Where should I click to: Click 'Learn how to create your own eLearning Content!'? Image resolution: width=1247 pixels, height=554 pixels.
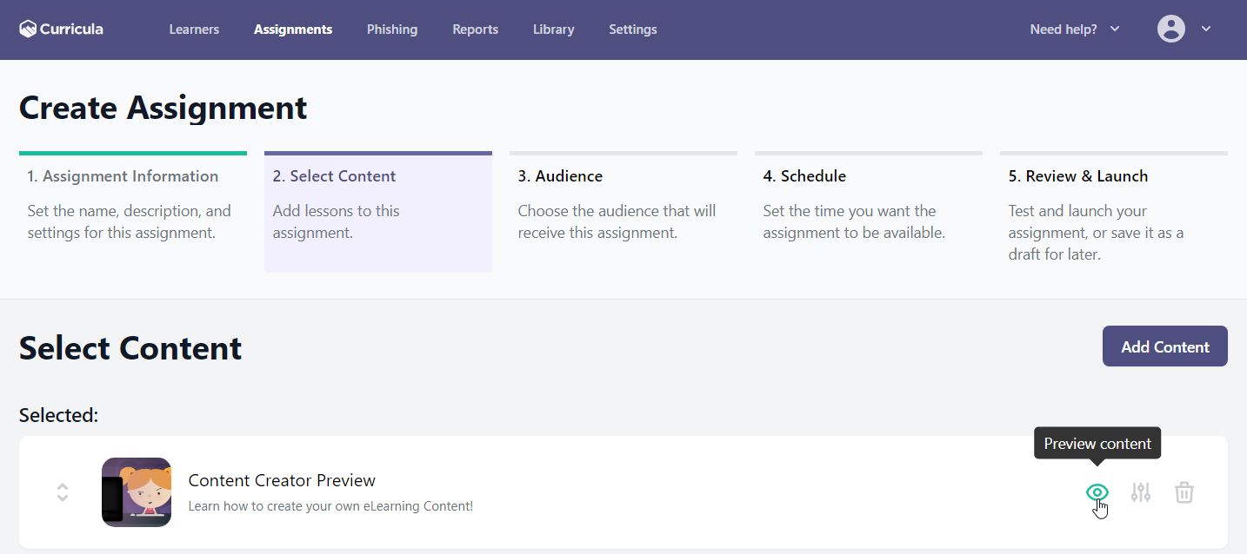[x=330, y=506]
